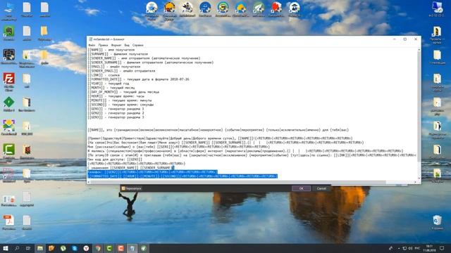Open the Windows Start menu
The image size is (451, 253).
pyautogui.click(x=5, y=248)
